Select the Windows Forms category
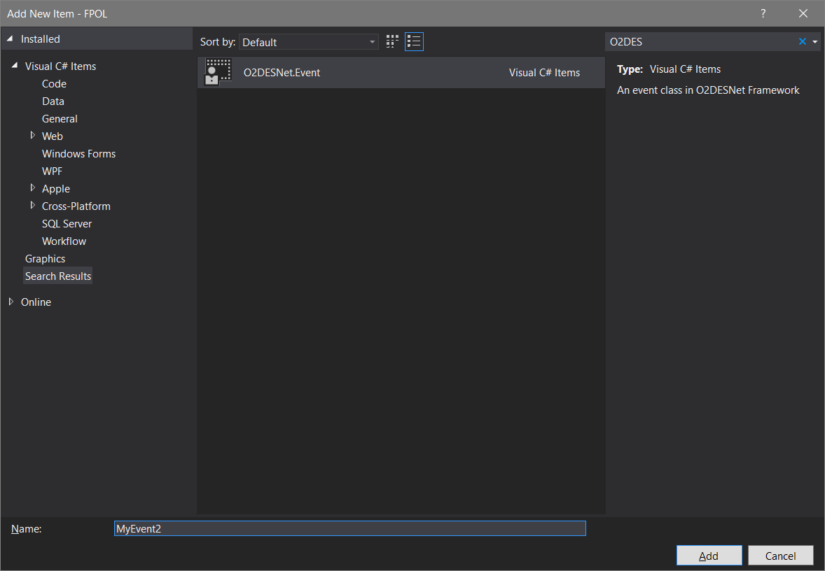This screenshot has height=571, width=825. pos(79,153)
